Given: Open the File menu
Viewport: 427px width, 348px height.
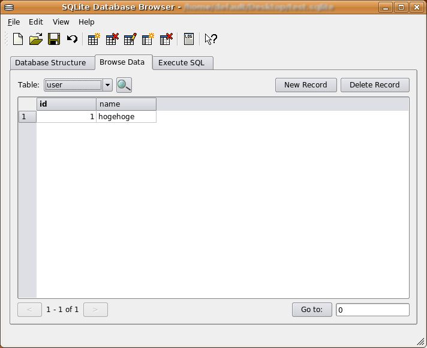Looking at the screenshot, I should coord(14,22).
